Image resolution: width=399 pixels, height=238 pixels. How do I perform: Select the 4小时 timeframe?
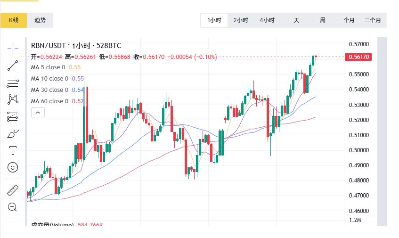click(267, 20)
